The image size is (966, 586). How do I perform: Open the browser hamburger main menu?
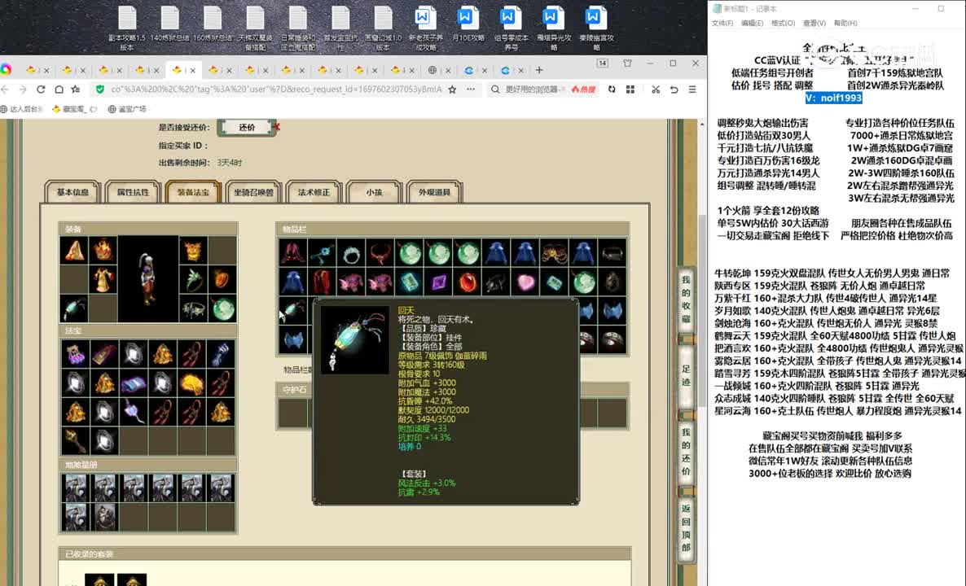pos(692,90)
